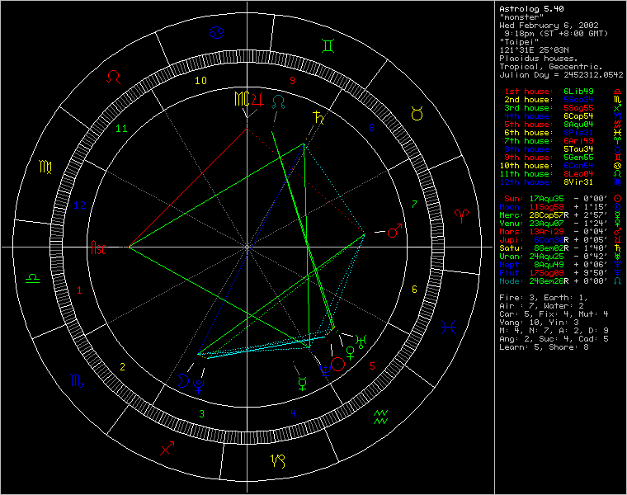Click the green Venus glyph in chart
Viewport: 627px width, 495px height.
pyautogui.click(x=351, y=353)
